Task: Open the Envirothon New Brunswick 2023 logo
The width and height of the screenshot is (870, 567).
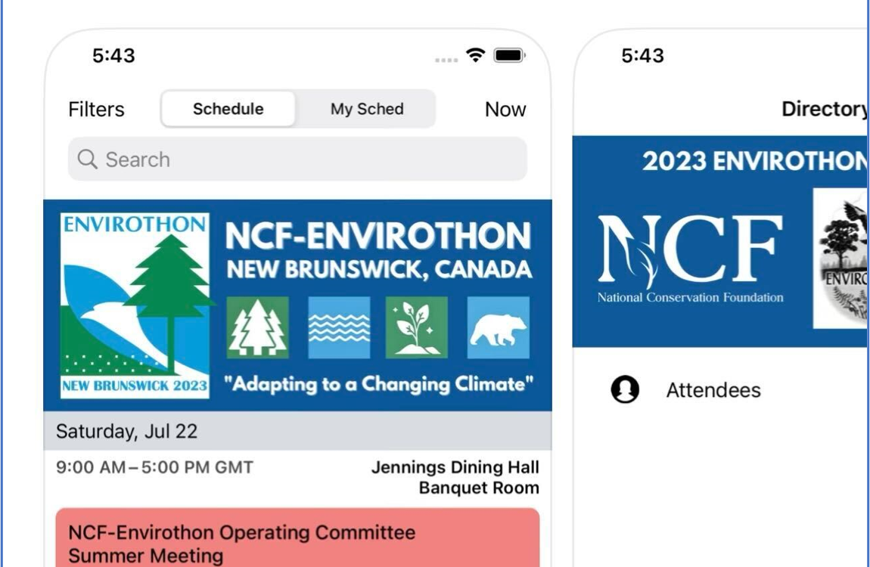Action: click(x=135, y=305)
